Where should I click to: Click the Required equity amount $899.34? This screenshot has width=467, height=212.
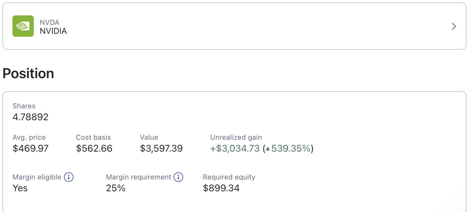(x=221, y=188)
